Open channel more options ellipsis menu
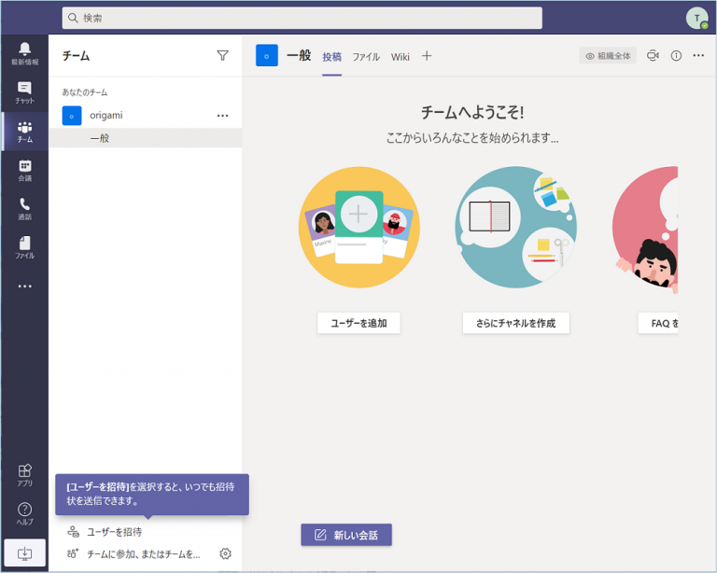The width and height of the screenshot is (717, 573). click(x=698, y=56)
